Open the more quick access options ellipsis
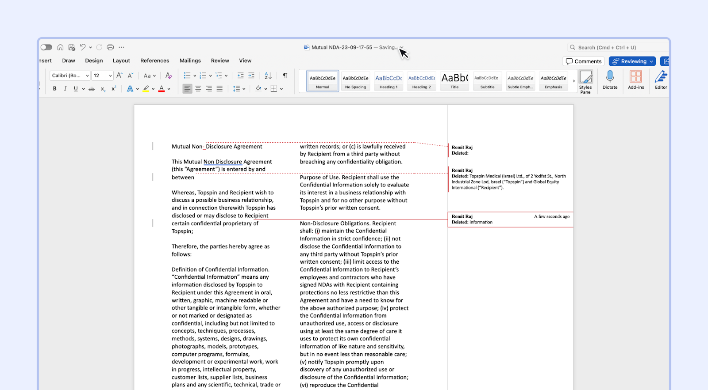The height and width of the screenshot is (390, 708). 122,47
